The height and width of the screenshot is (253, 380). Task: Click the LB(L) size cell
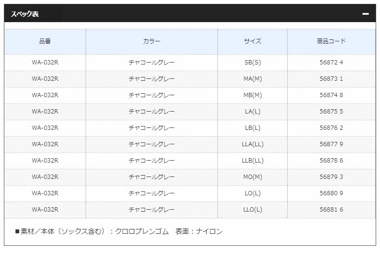tap(253, 128)
